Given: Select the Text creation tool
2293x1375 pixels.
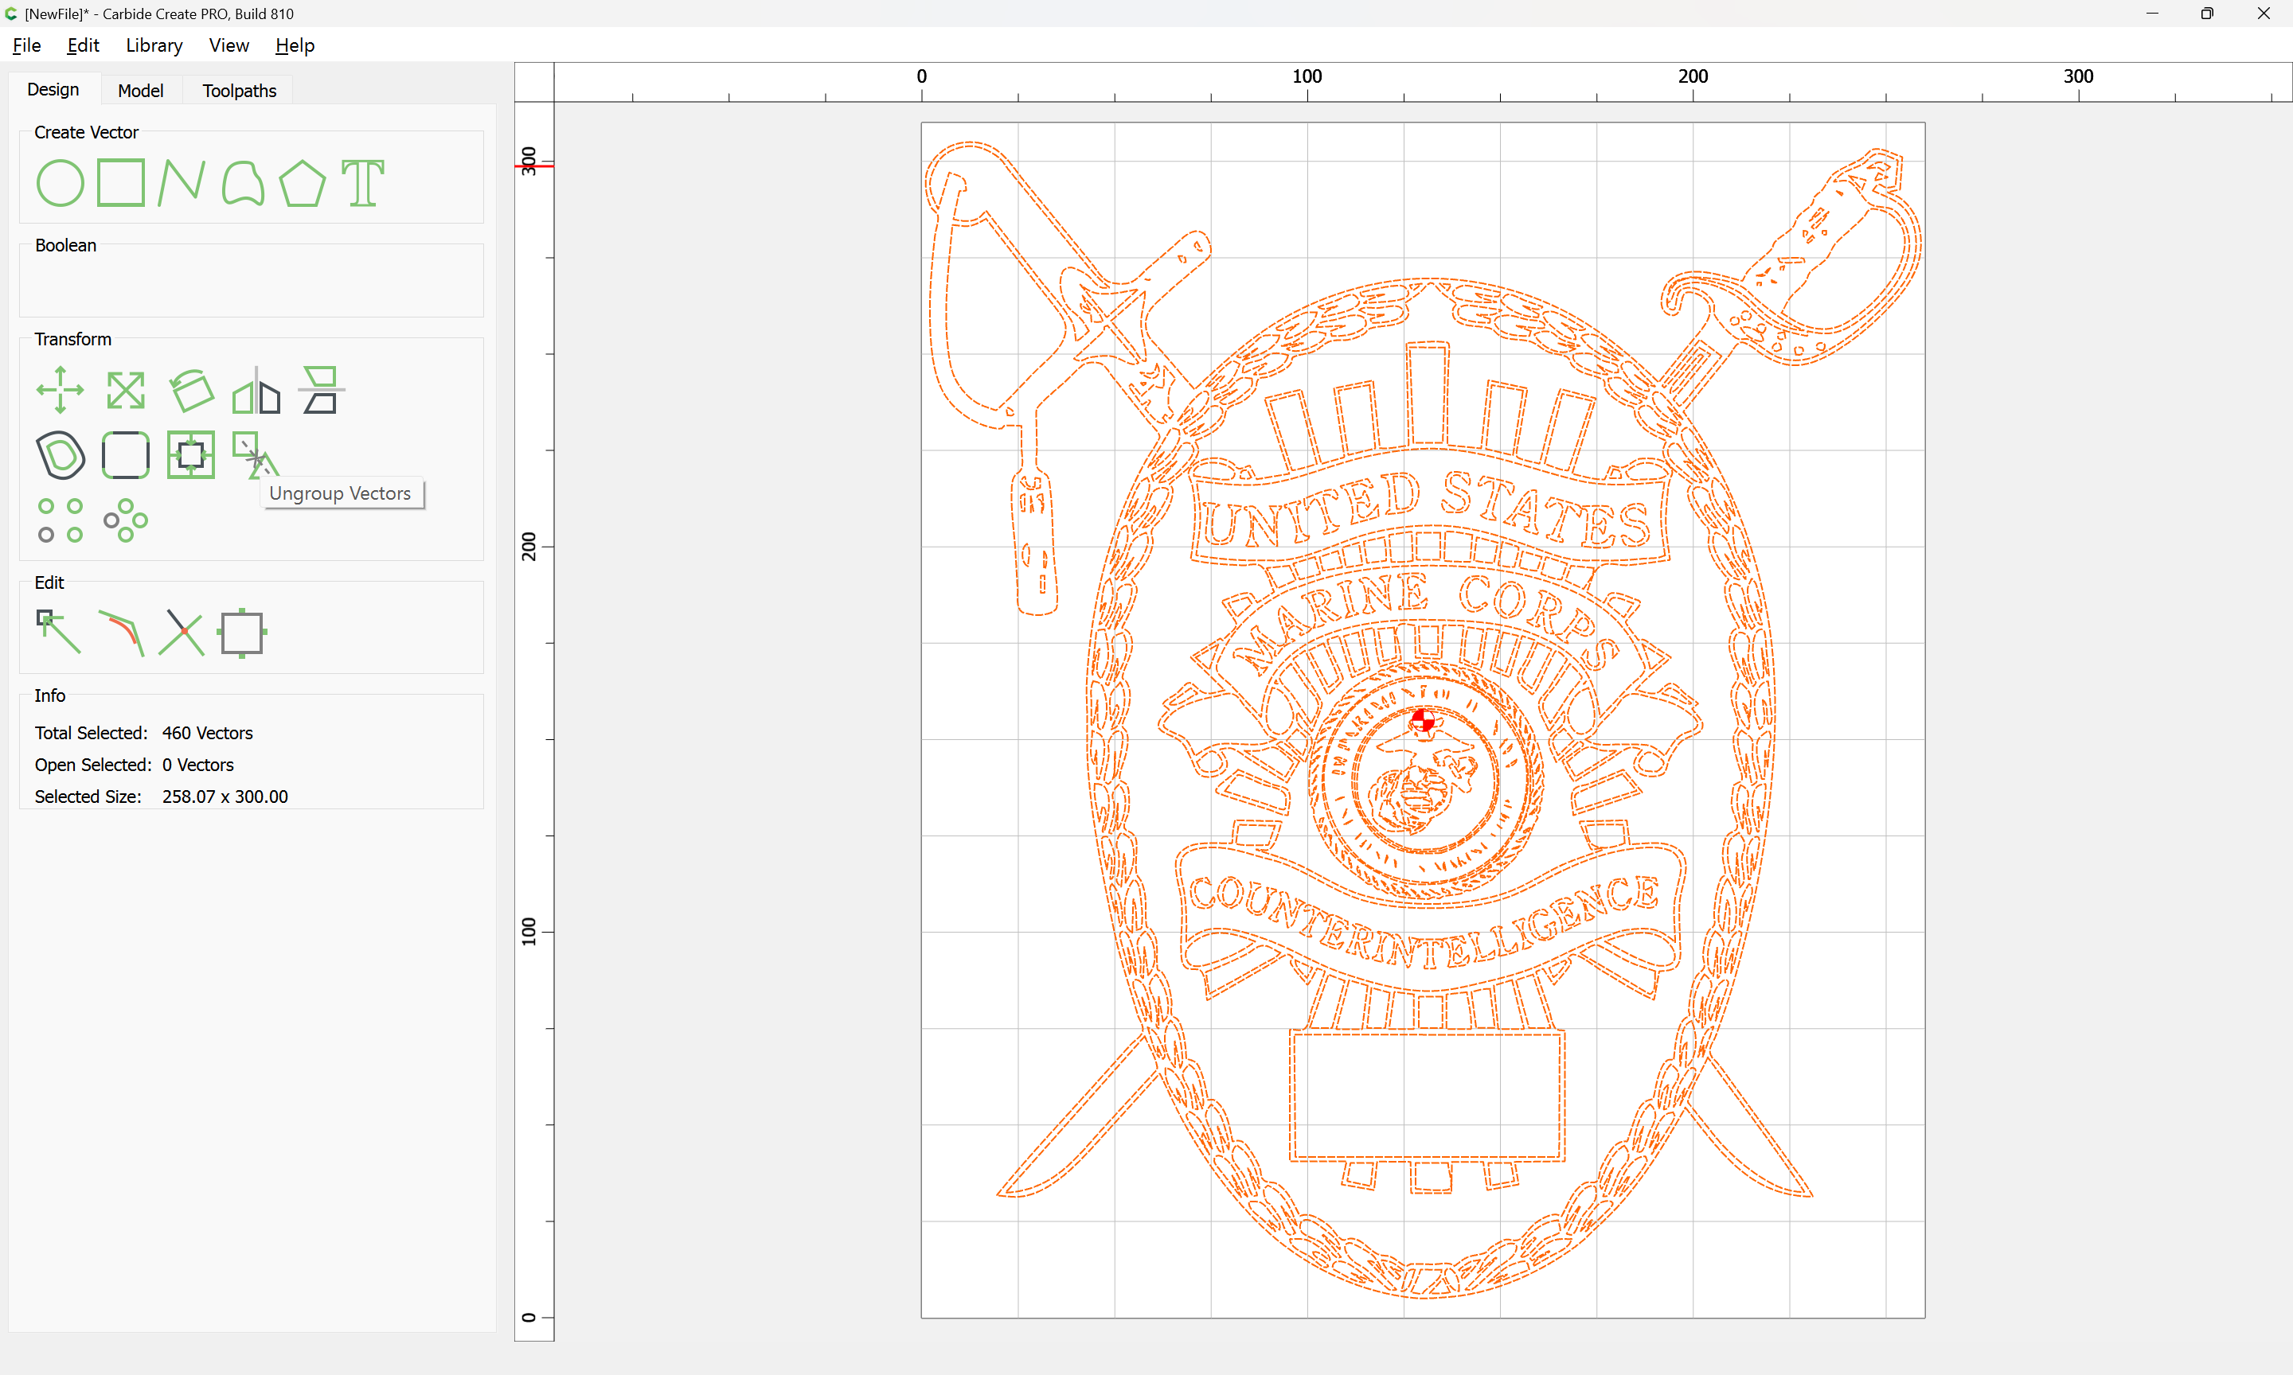Looking at the screenshot, I should [x=362, y=182].
